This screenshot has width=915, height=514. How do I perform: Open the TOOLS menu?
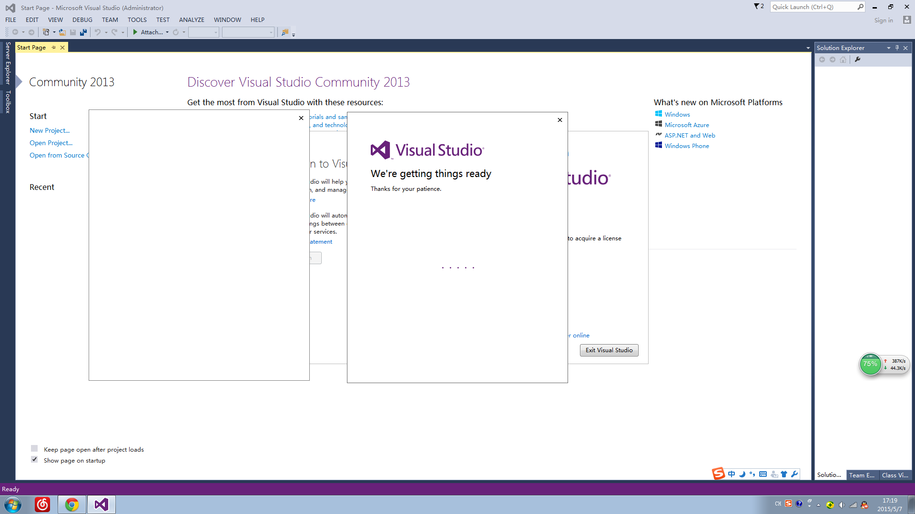(x=137, y=20)
